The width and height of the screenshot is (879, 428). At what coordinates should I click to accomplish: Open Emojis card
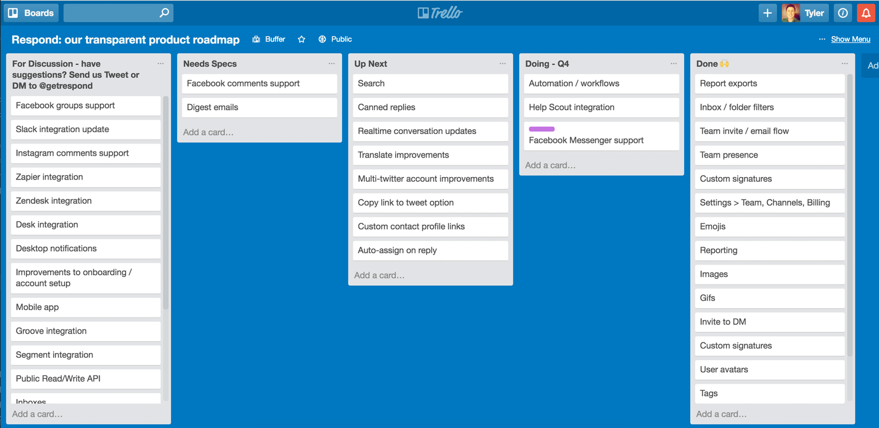point(770,227)
